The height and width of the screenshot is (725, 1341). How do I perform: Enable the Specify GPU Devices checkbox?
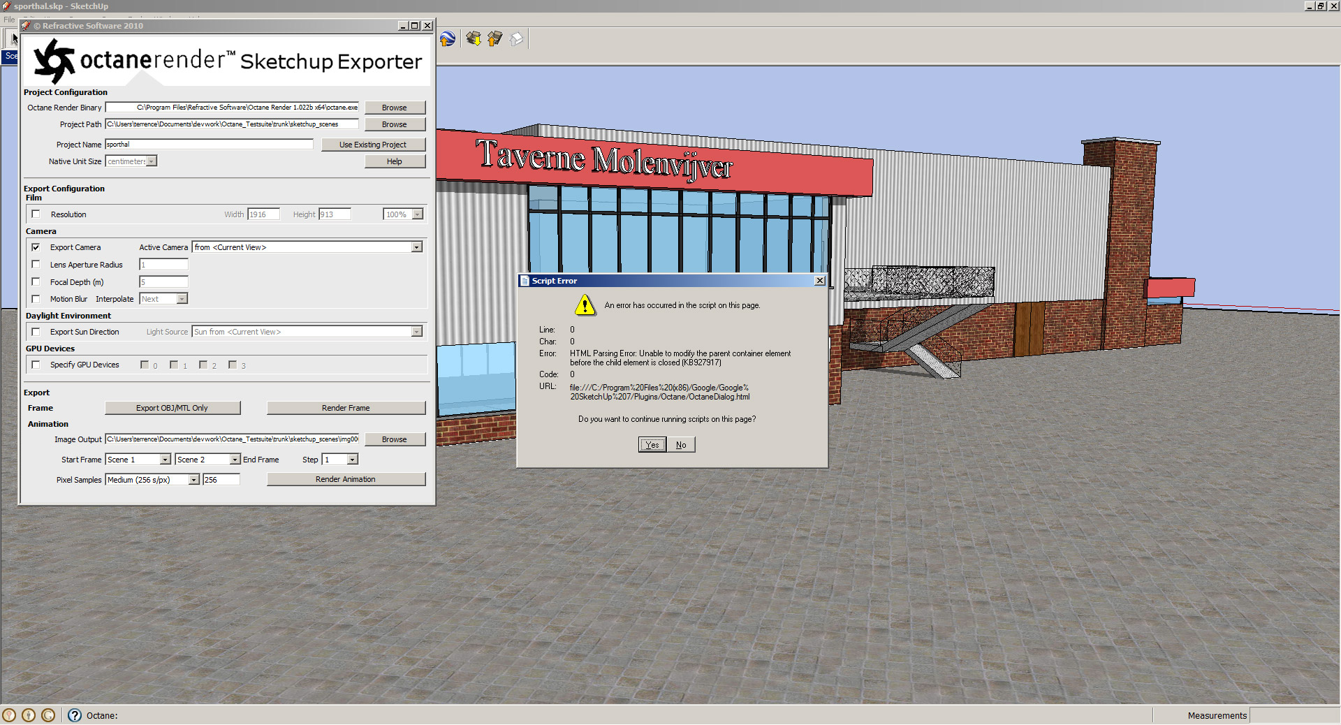pos(36,365)
